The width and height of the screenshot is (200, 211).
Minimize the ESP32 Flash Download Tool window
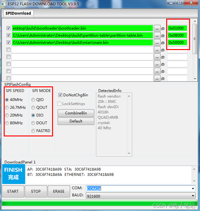[171, 3]
